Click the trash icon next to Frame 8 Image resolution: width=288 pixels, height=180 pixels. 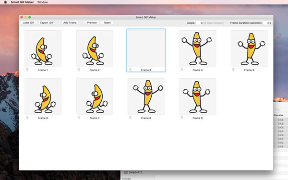[x=130, y=118]
